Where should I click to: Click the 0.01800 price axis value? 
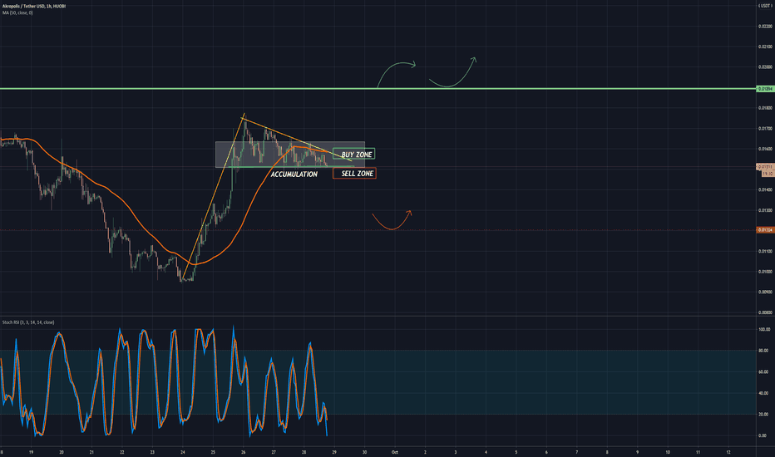[x=765, y=108]
